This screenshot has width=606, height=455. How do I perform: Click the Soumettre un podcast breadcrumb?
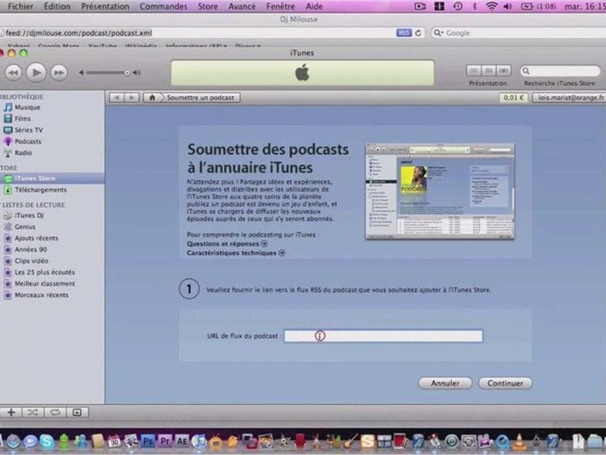[x=200, y=97]
